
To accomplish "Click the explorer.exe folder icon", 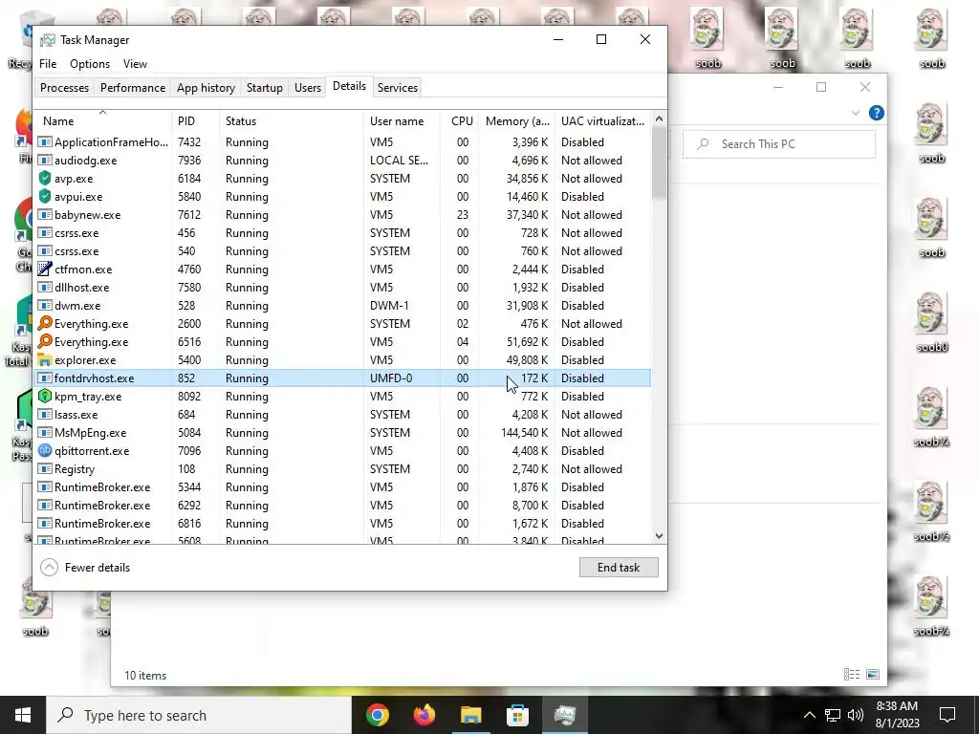I will pos(44,360).
